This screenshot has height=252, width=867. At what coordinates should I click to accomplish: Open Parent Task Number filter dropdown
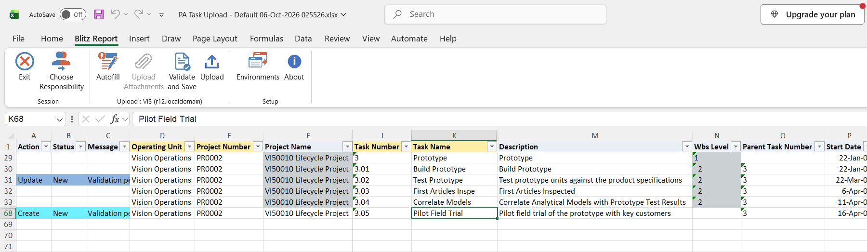(x=820, y=146)
